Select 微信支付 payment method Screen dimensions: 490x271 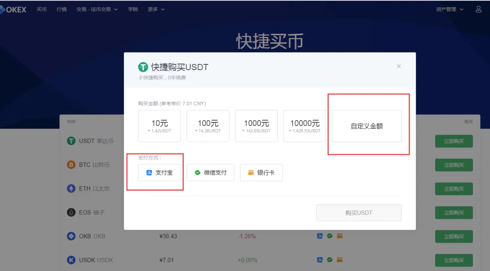click(x=211, y=173)
